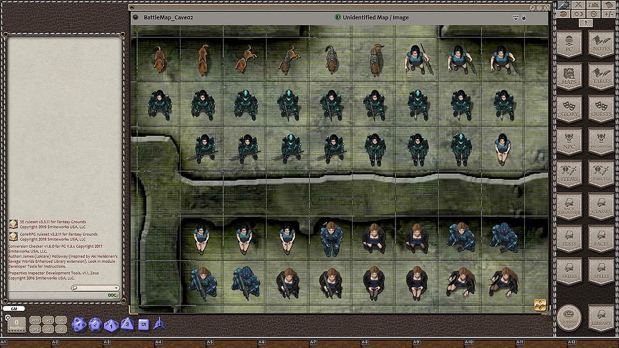Click the chat entry input field

tap(58, 295)
